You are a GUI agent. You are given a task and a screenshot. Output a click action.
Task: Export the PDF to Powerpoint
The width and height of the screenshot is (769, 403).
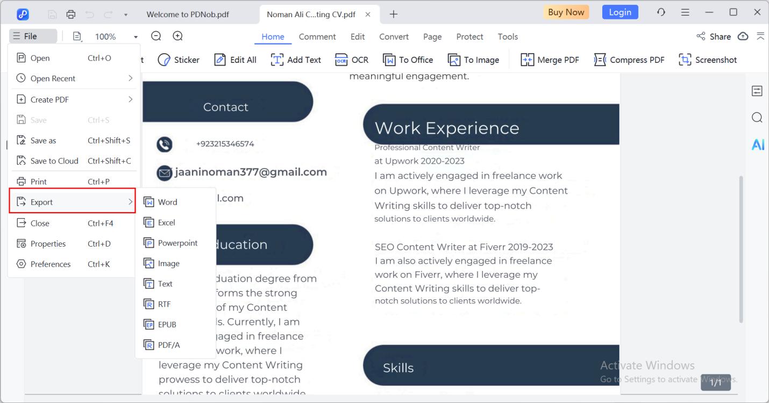pos(175,243)
